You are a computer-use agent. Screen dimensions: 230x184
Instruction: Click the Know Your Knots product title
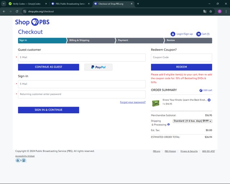click(184, 100)
